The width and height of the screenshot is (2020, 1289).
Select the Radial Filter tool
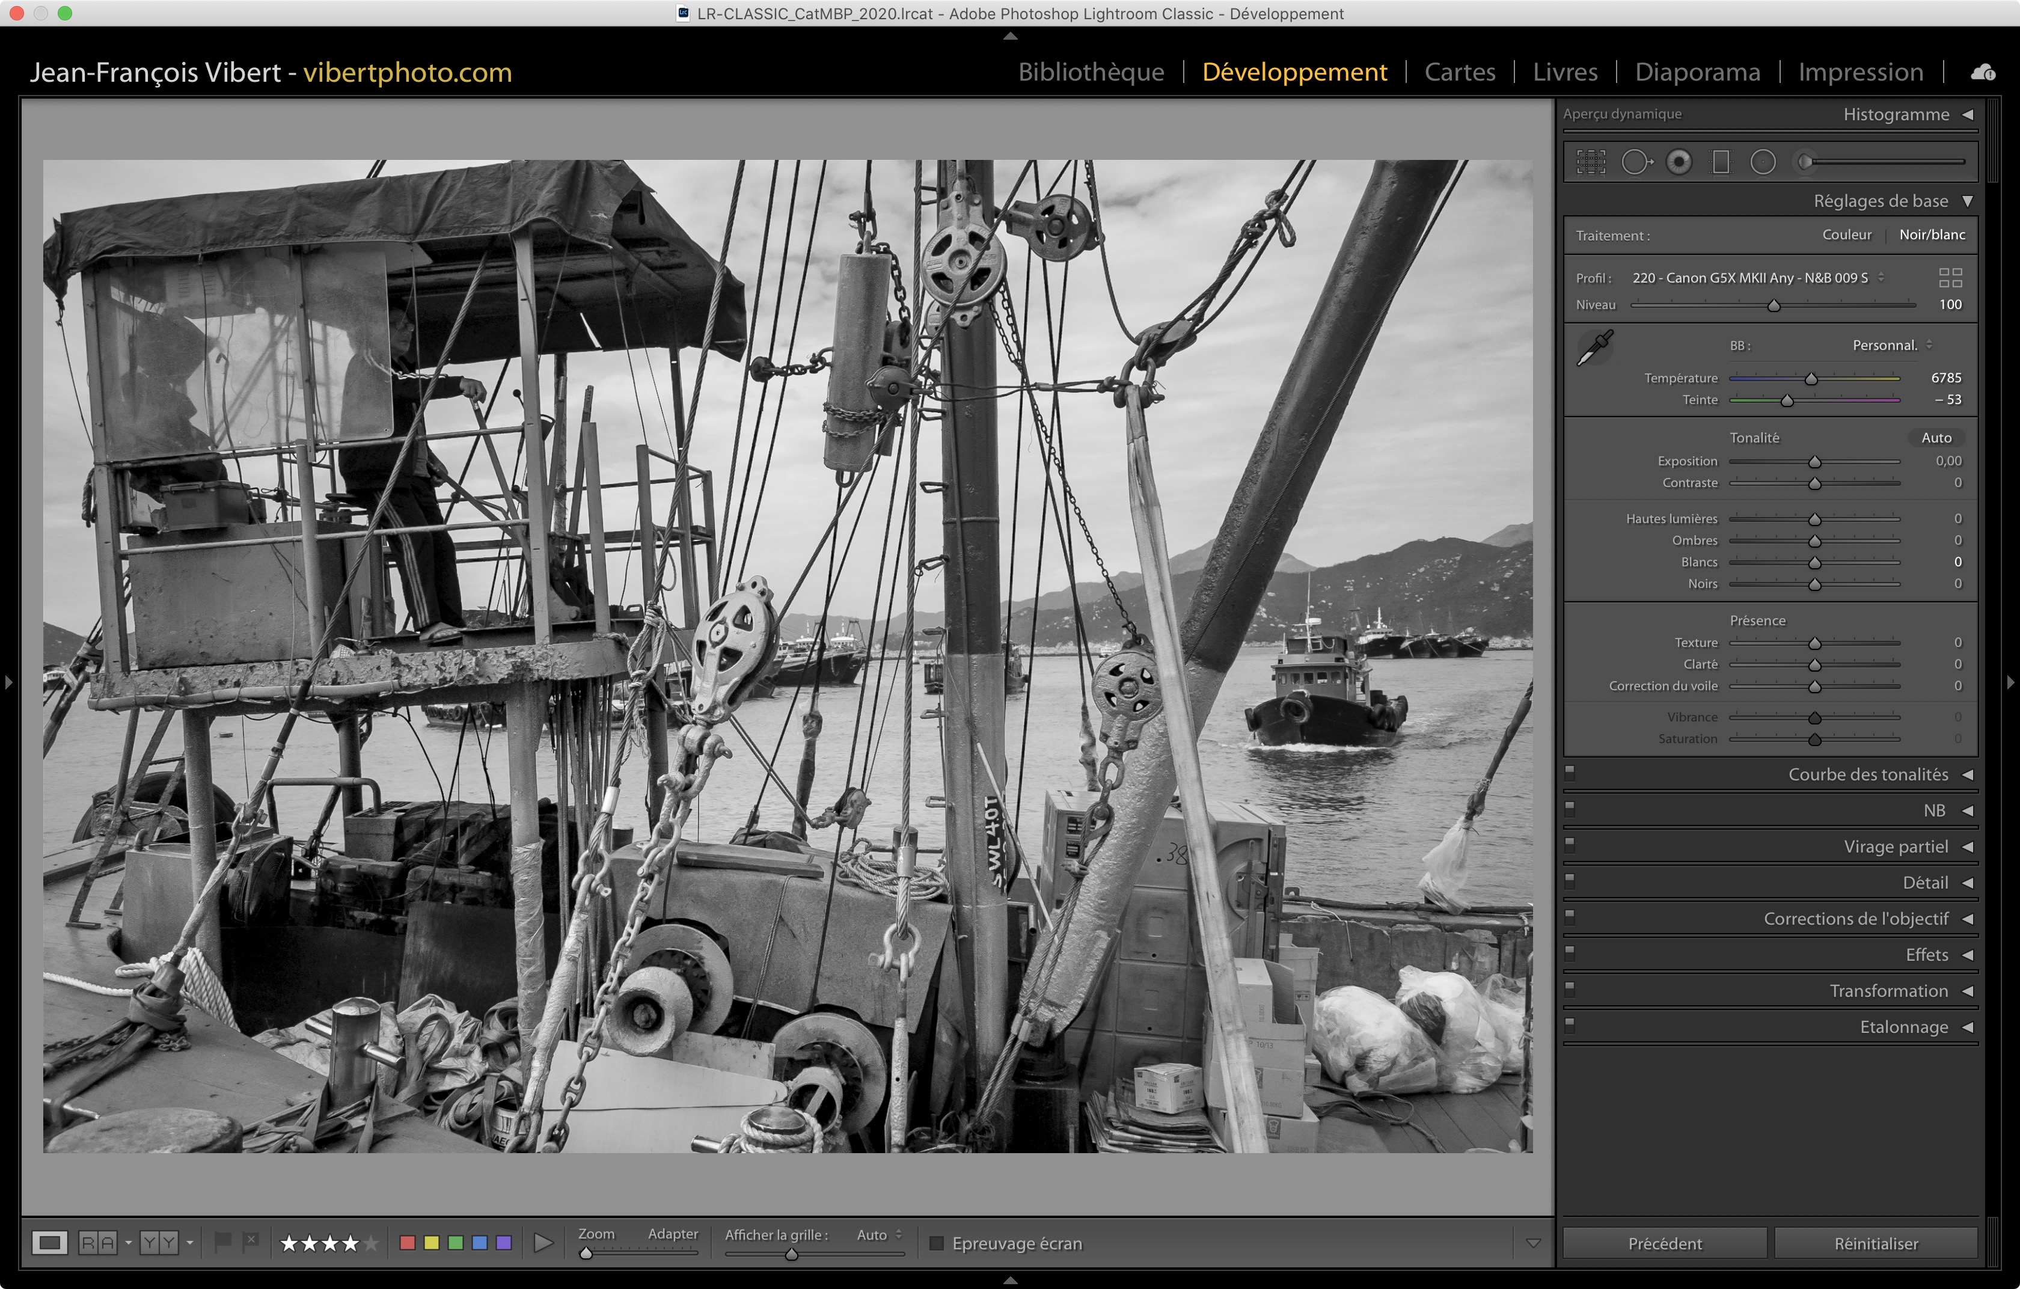(x=1763, y=162)
